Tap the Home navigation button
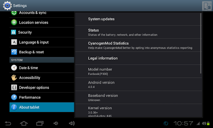Screen dimensions: 213x128 tap(24, 123)
